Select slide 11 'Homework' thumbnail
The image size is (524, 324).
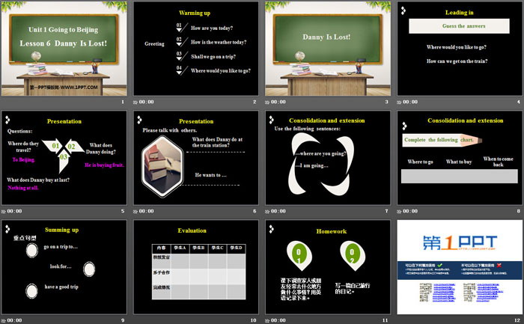click(328, 267)
